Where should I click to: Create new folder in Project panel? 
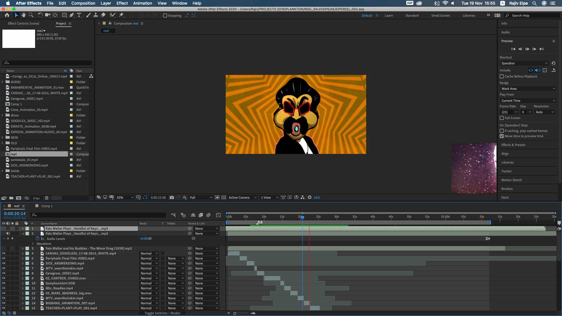[x=11, y=198]
